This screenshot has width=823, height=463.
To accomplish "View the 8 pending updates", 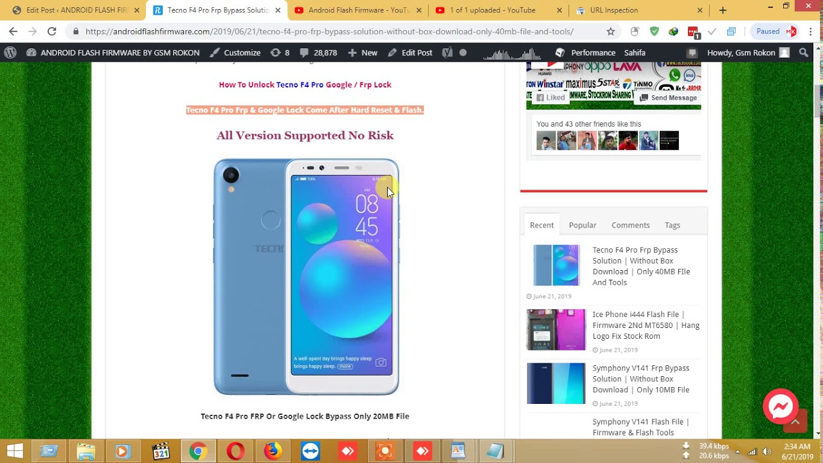I will (x=280, y=53).
